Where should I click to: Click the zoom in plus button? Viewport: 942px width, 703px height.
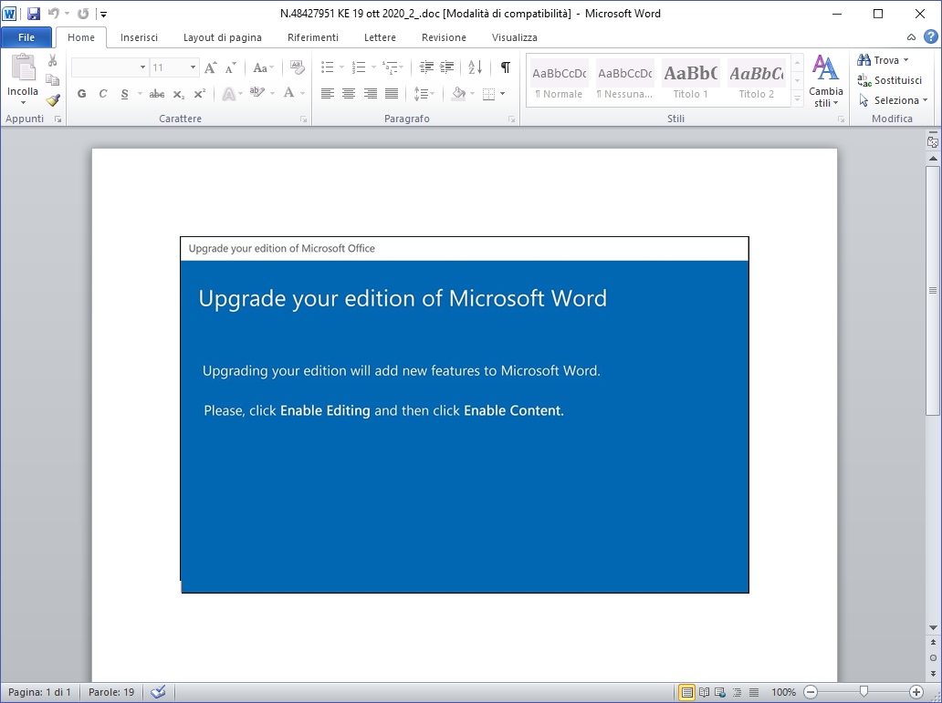916,692
